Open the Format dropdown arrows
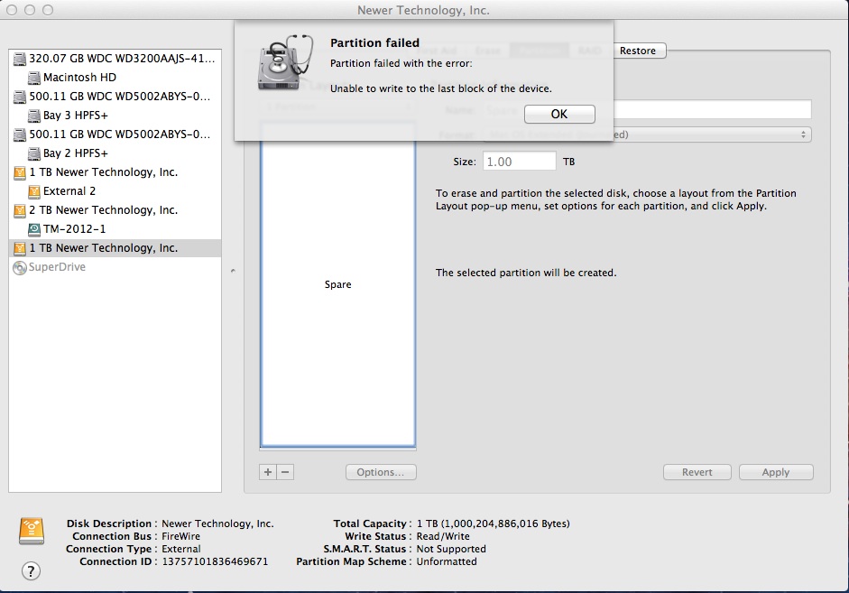 pyautogui.click(x=803, y=134)
